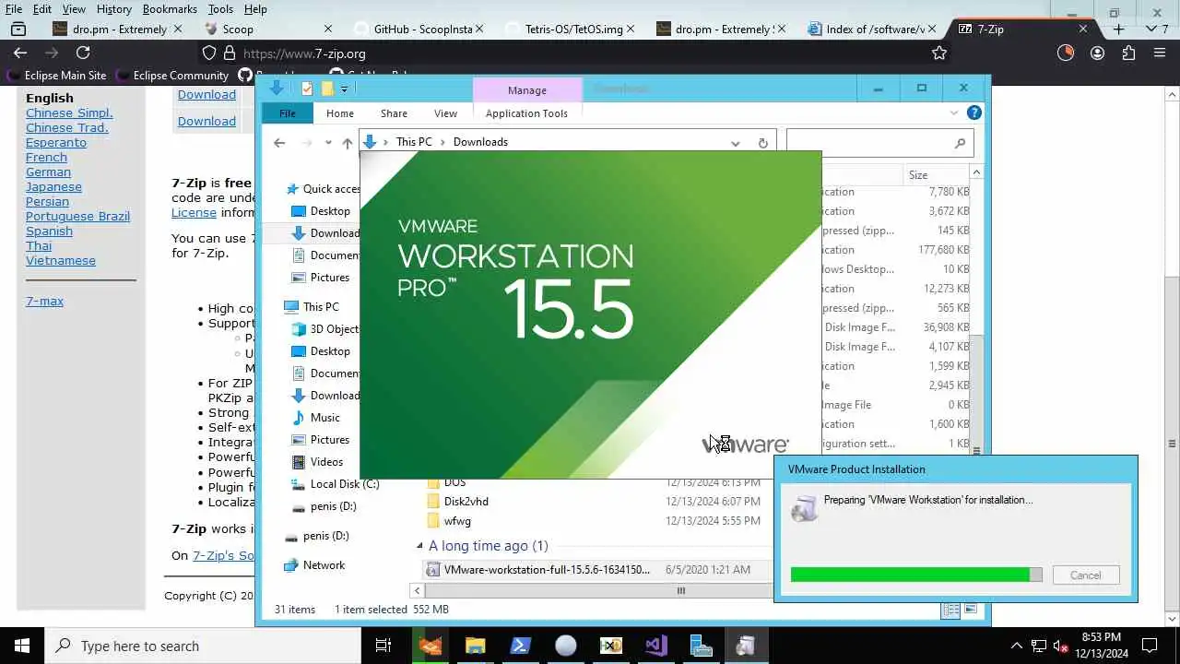Screen dimensions: 1180x664
Task: Open the Portuguese Brazil language link
Action: [x=77, y=217]
